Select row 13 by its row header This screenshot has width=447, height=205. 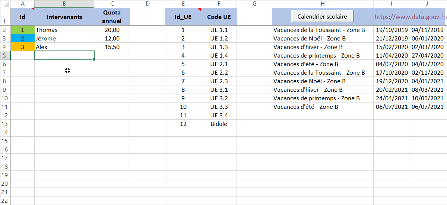(x=5, y=124)
